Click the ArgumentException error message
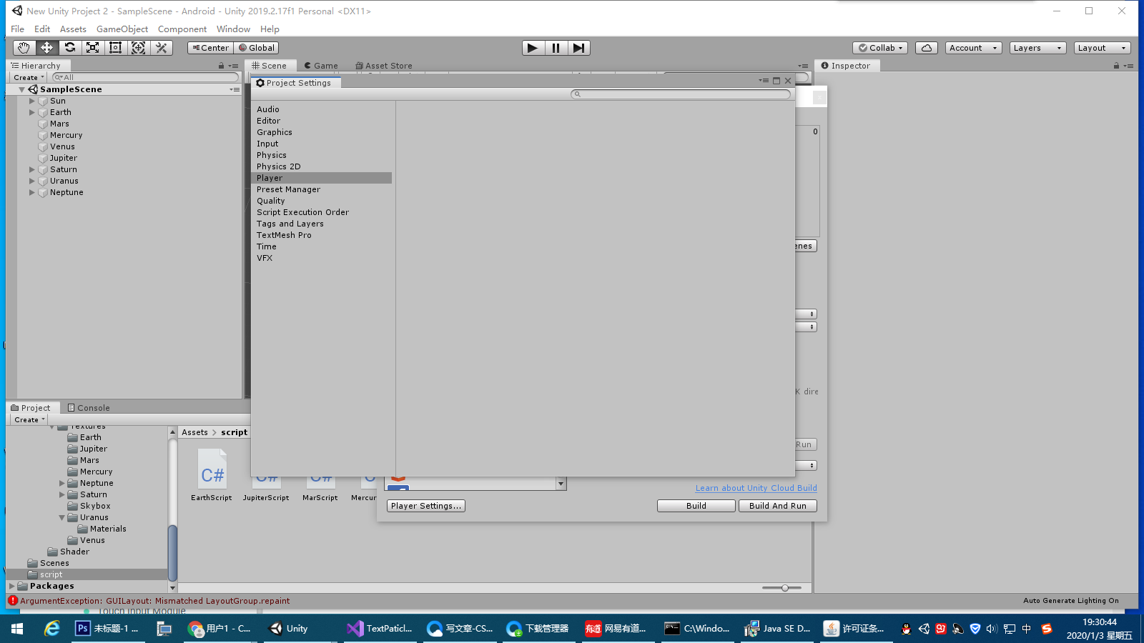 coord(155,601)
